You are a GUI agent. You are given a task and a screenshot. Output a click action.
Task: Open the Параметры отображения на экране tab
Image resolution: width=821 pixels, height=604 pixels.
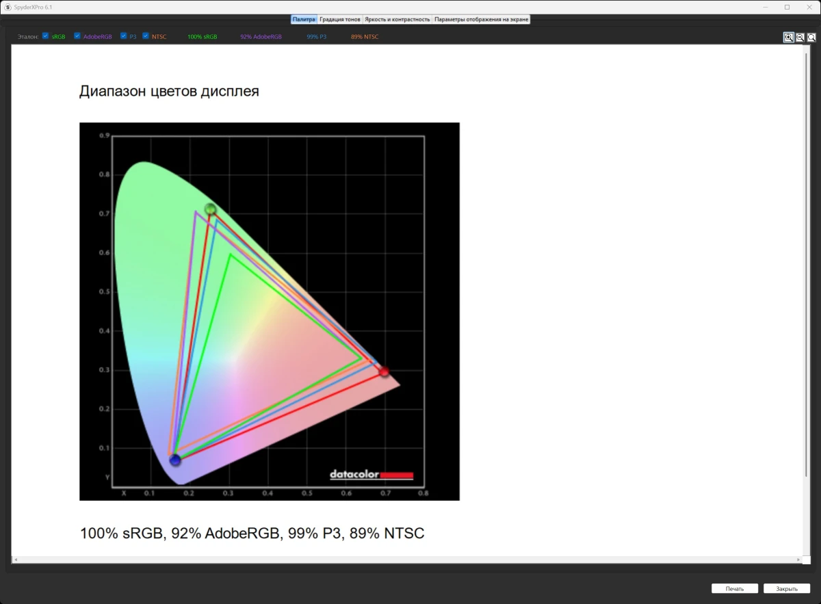click(x=481, y=19)
